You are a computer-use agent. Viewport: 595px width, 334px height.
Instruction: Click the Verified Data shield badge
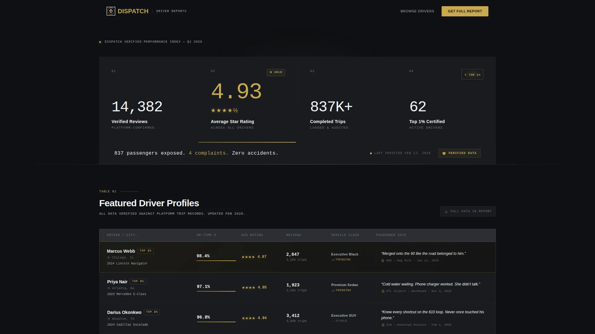tap(459, 153)
